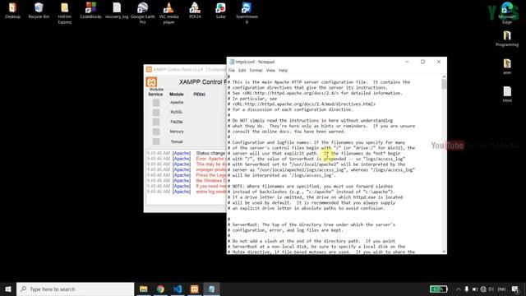Click the 'Error: Apache' log line
This screenshot has width=526, height=296.
pyautogui.click(x=210, y=159)
